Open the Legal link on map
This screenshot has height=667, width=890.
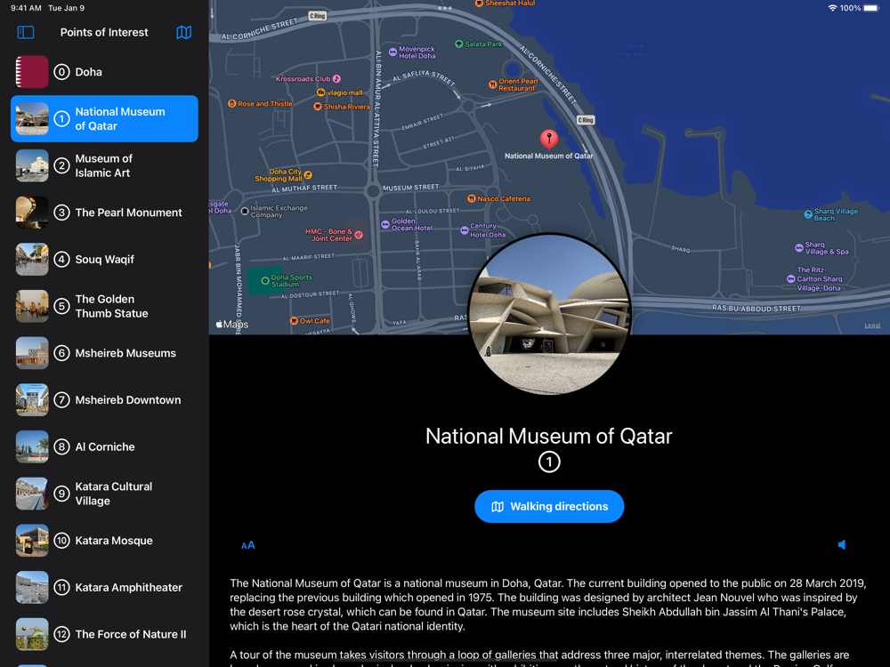872,325
